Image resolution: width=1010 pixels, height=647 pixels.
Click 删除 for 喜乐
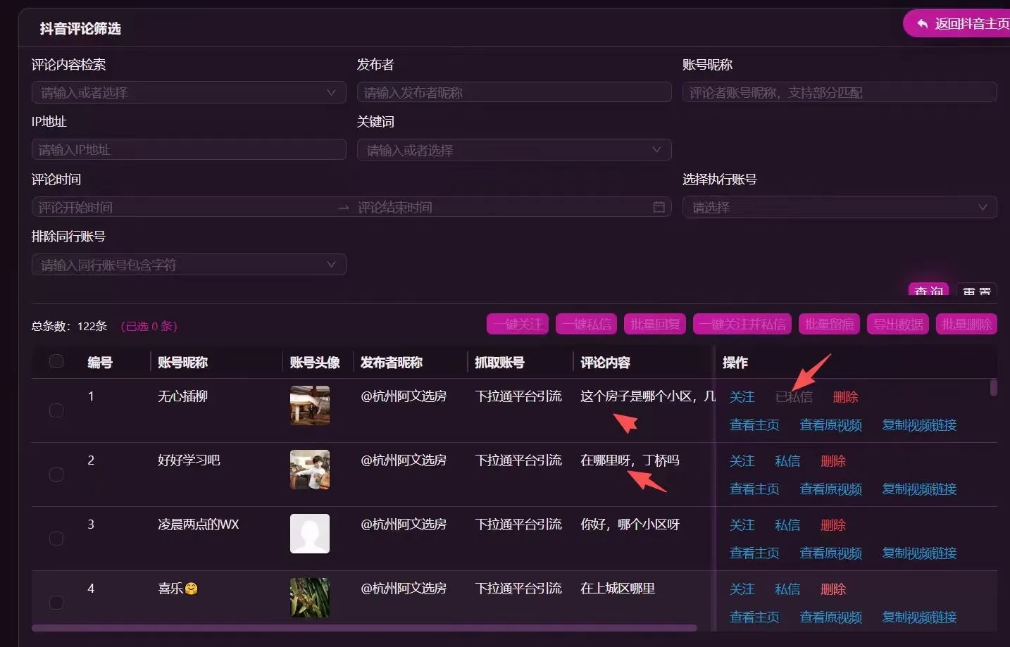pyautogui.click(x=833, y=589)
